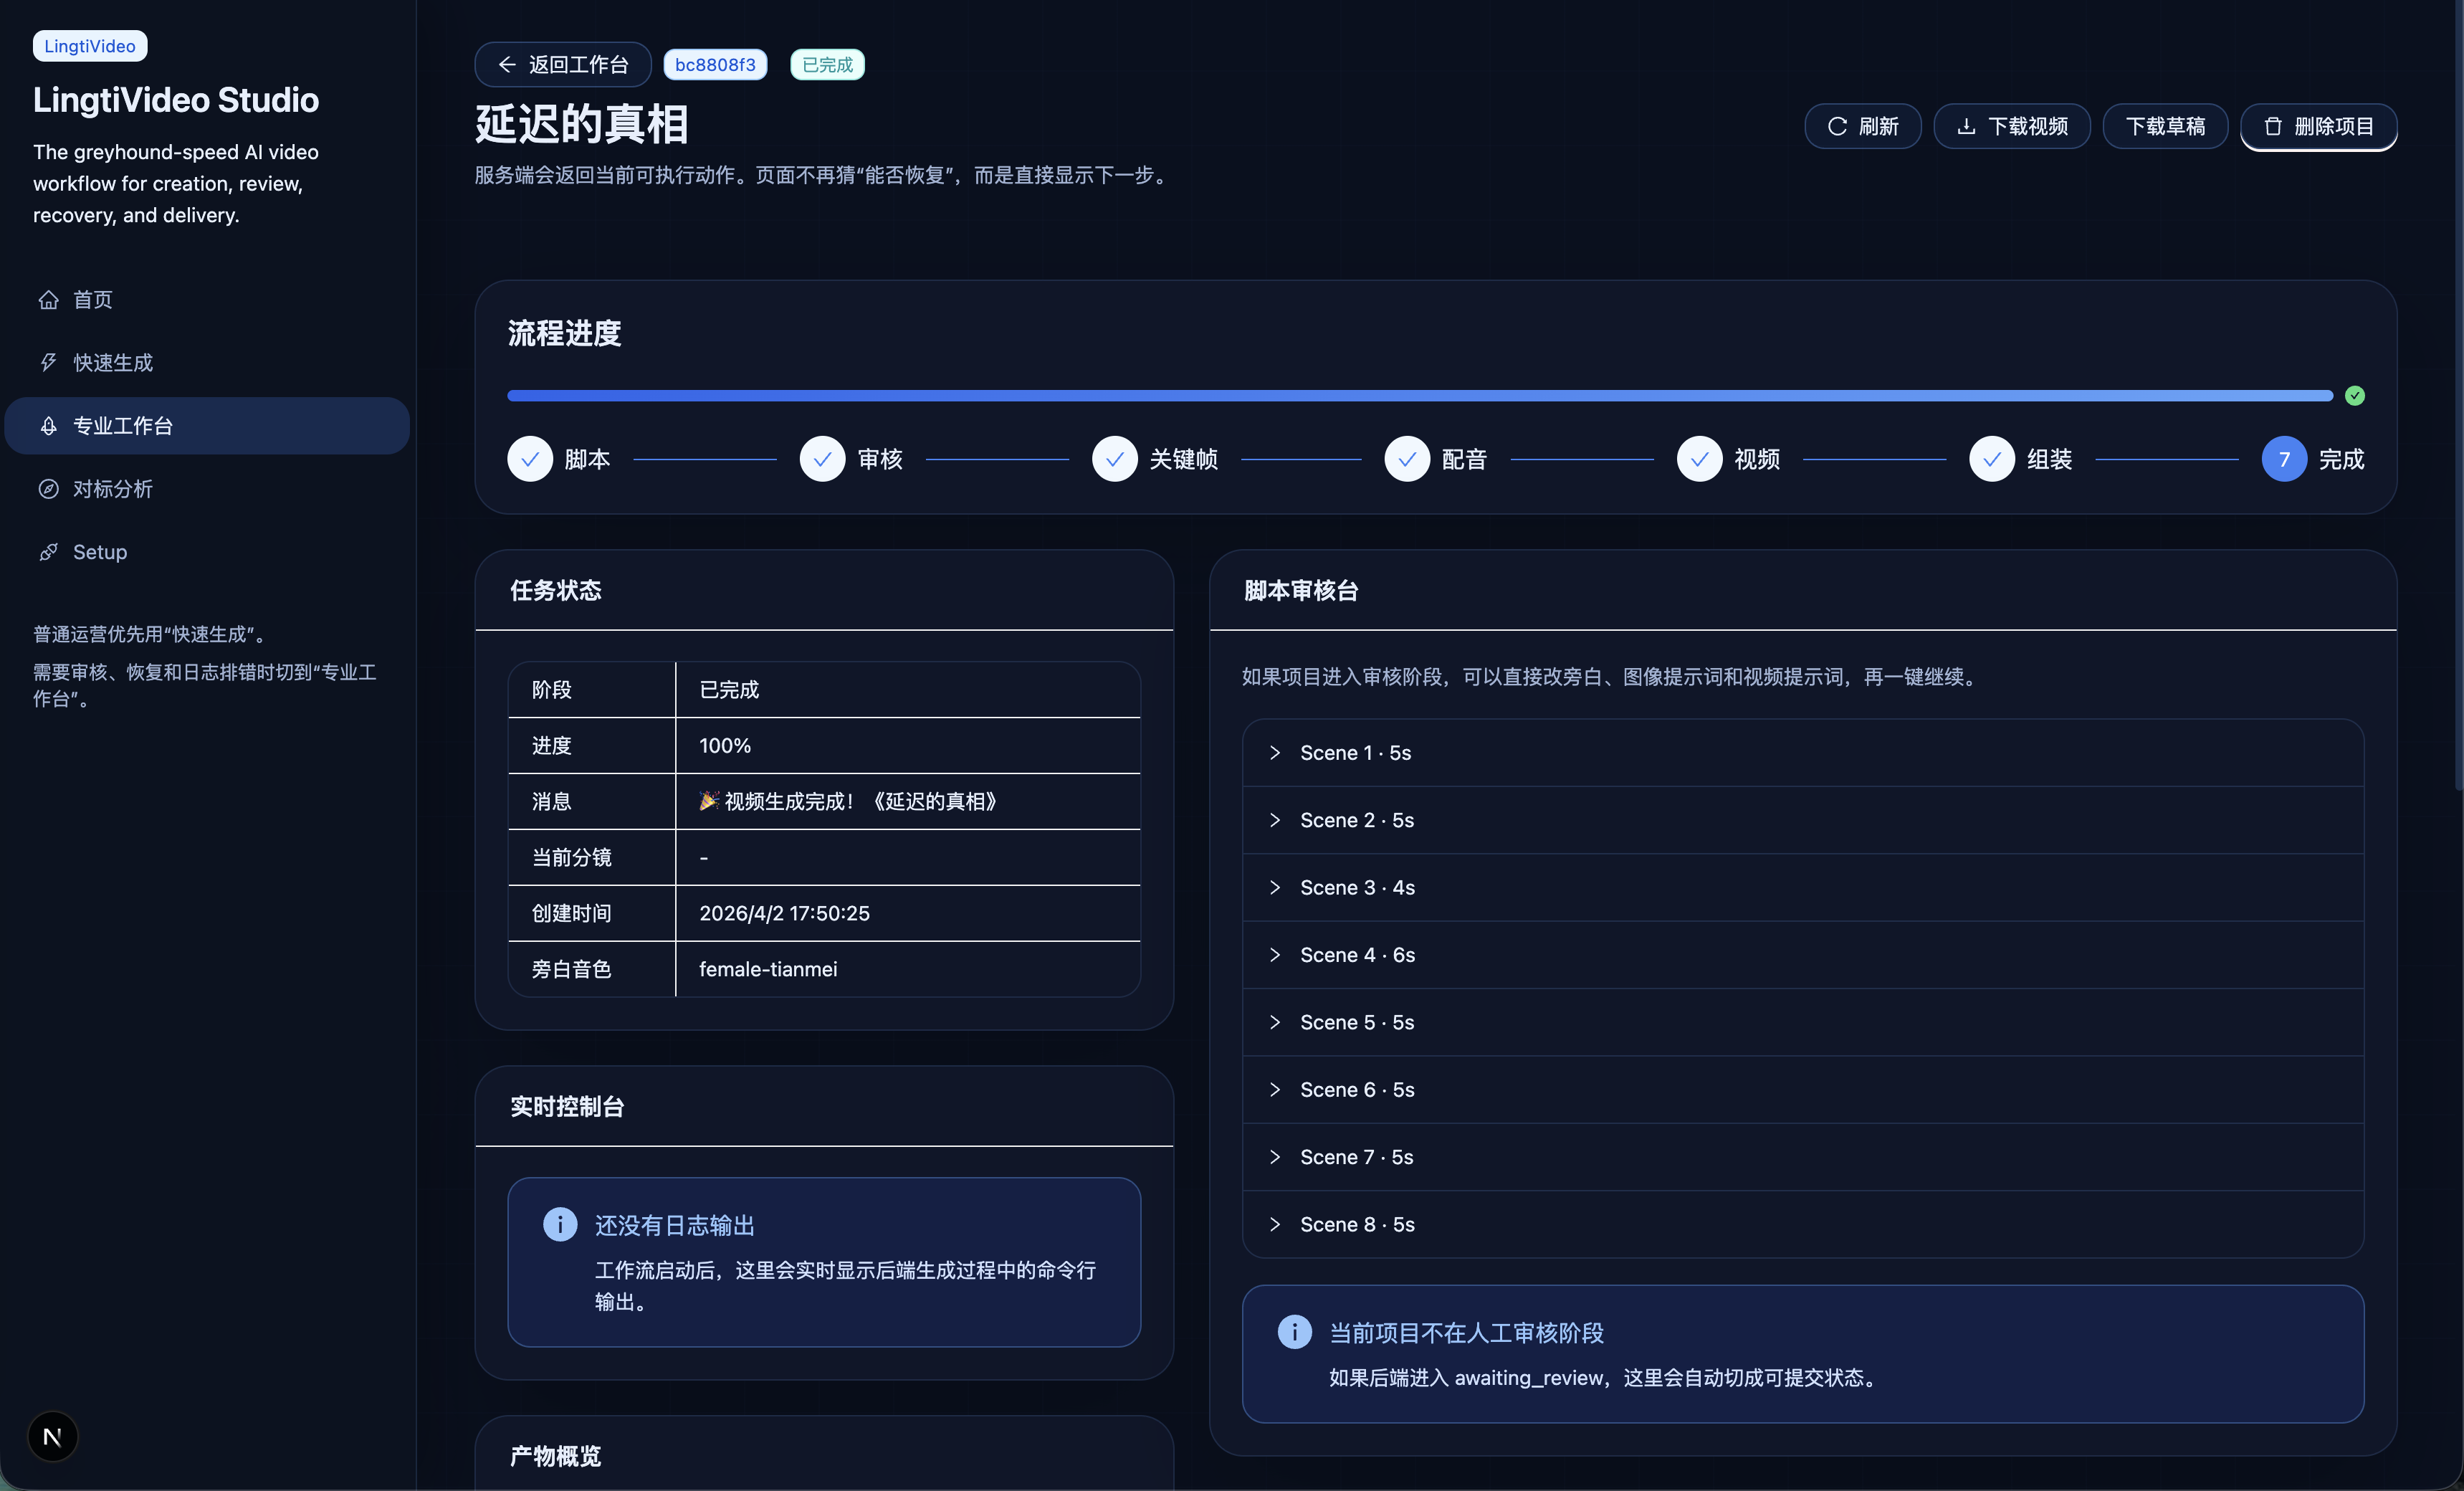Click the 删除项目 button
The width and height of the screenshot is (2464, 1491).
2319,127
